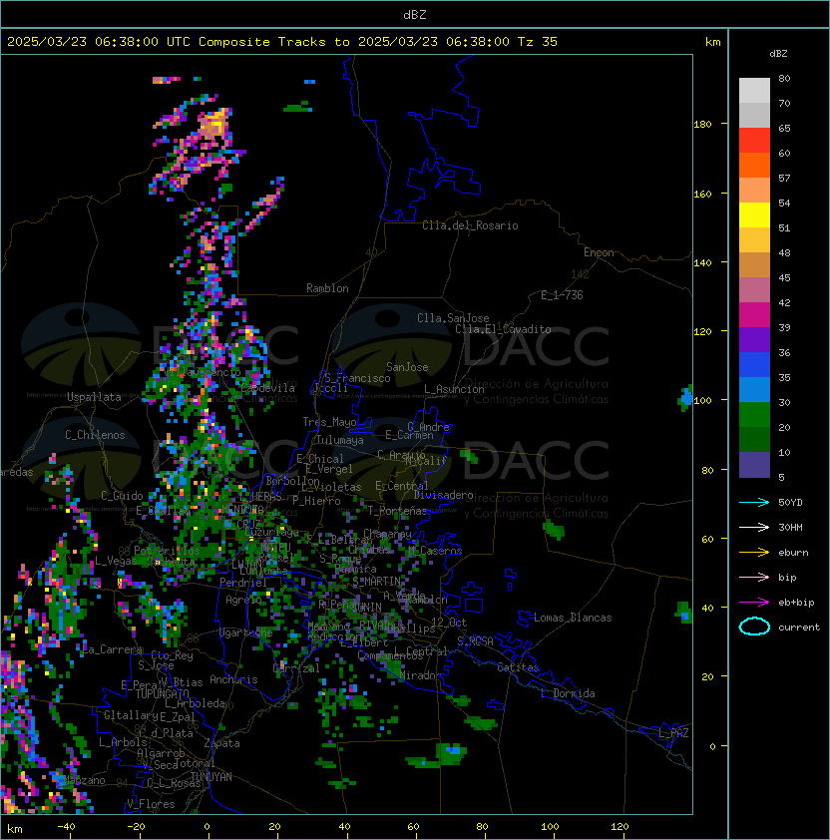The height and width of the screenshot is (840, 830).
Task: Click the 'C_Guido' place label
Action: (x=122, y=496)
